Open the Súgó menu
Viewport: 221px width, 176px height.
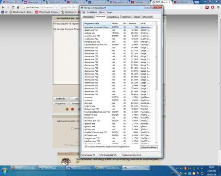pos(109,12)
